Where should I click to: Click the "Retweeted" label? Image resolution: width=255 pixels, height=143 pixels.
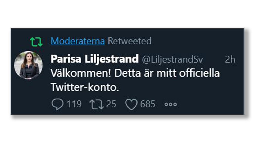click(130, 41)
